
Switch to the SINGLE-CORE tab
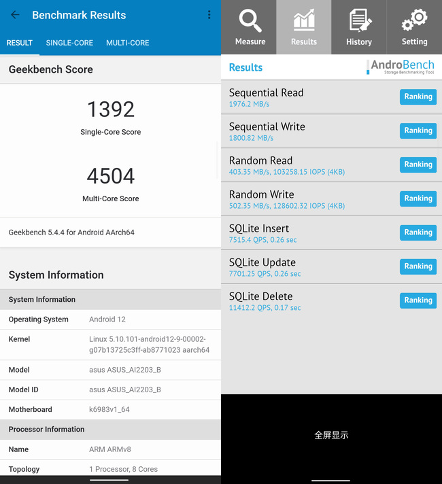pyautogui.click(x=69, y=43)
